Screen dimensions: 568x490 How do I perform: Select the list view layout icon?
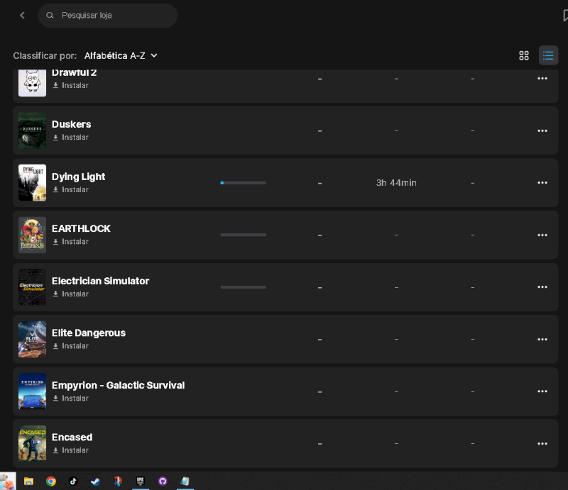click(x=548, y=55)
